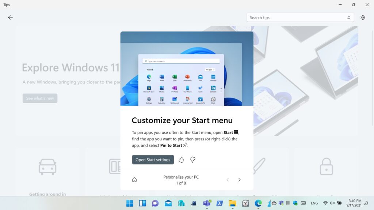The image size is (374, 210).
Task: Open the clock and date flyout
Action: [x=355, y=203]
